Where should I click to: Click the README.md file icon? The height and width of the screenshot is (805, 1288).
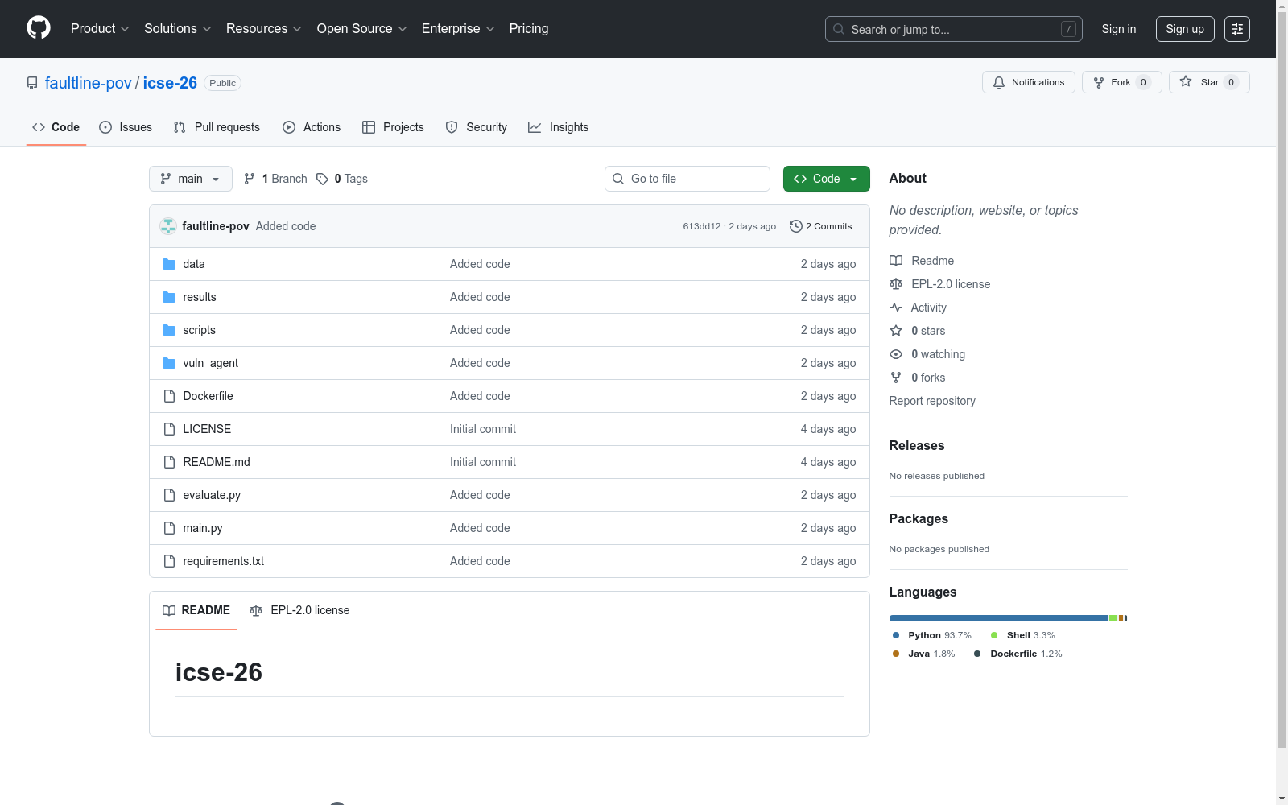click(x=169, y=462)
